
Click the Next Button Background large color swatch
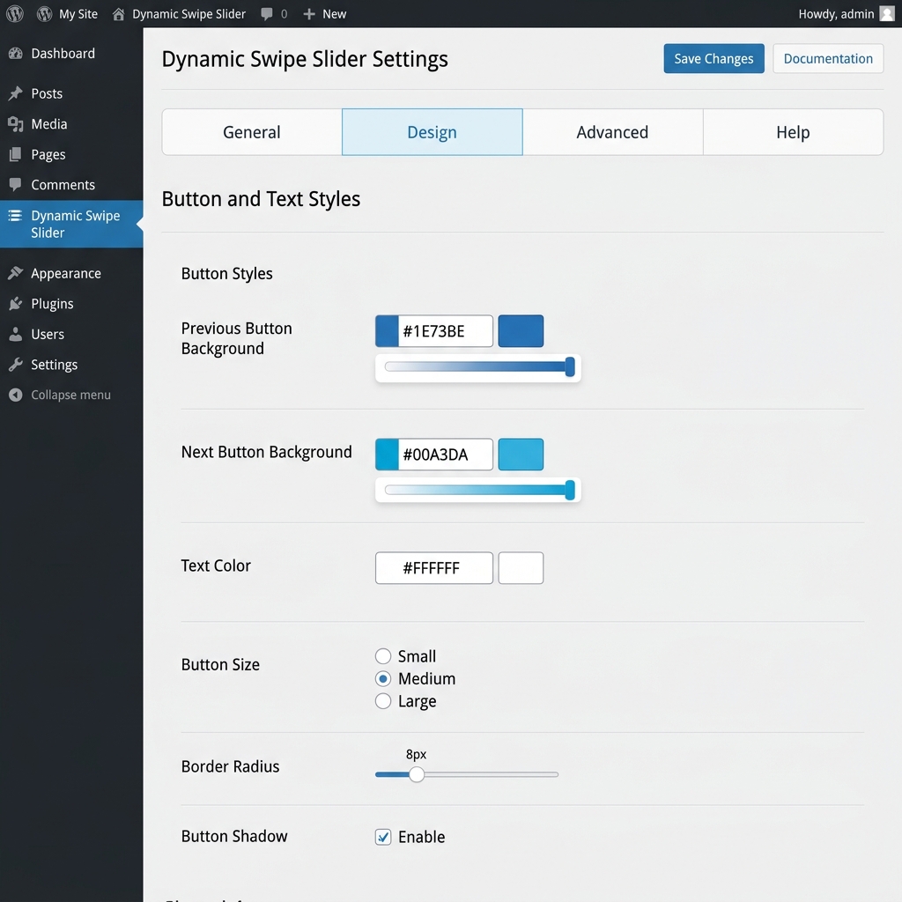521,455
